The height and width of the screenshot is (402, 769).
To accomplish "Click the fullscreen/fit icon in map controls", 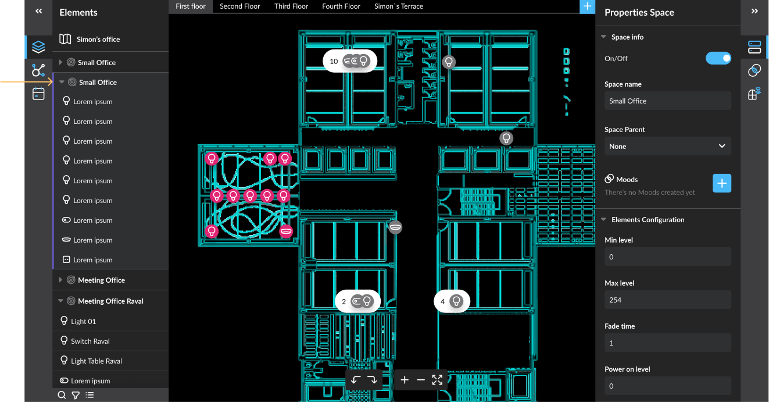I will (x=437, y=380).
